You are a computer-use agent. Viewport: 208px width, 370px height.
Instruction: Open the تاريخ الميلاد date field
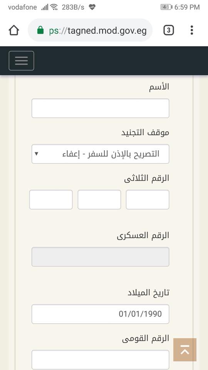tap(101, 314)
